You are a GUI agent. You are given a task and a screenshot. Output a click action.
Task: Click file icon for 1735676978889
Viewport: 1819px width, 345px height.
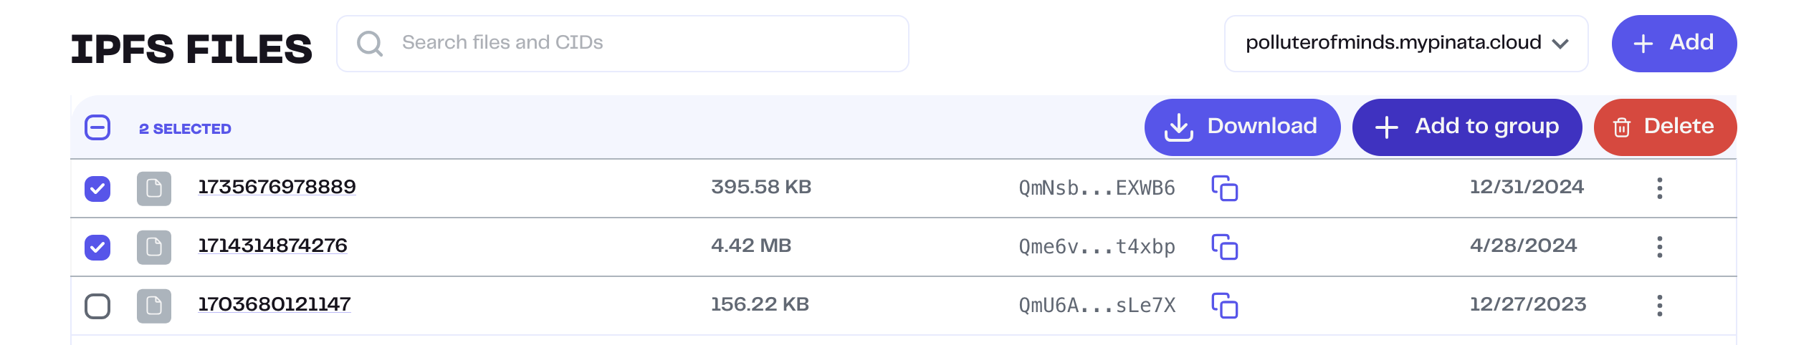pyautogui.click(x=154, y=188)
